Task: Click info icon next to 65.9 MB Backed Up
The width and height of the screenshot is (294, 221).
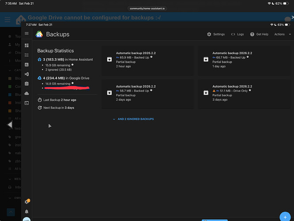Action: tap(151, 57)
